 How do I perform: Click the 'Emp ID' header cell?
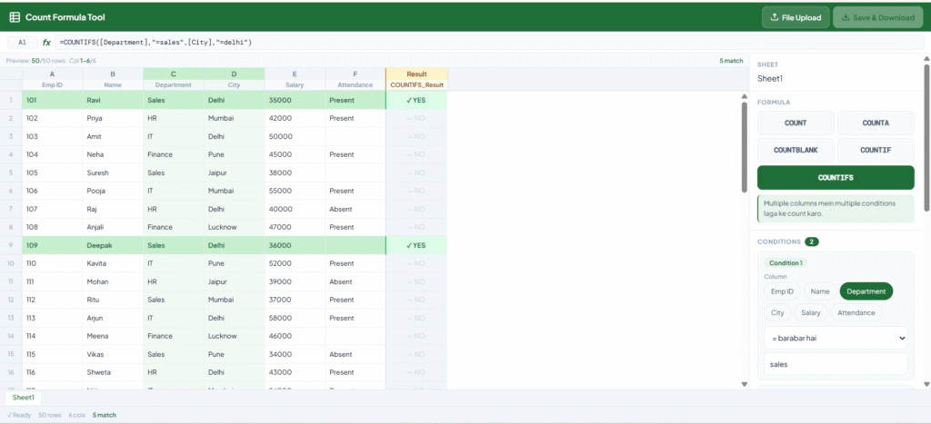tap(52, 84)
